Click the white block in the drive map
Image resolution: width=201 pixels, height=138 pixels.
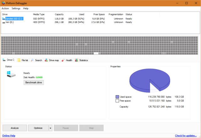pyautogui.click(x=96, y=54)
